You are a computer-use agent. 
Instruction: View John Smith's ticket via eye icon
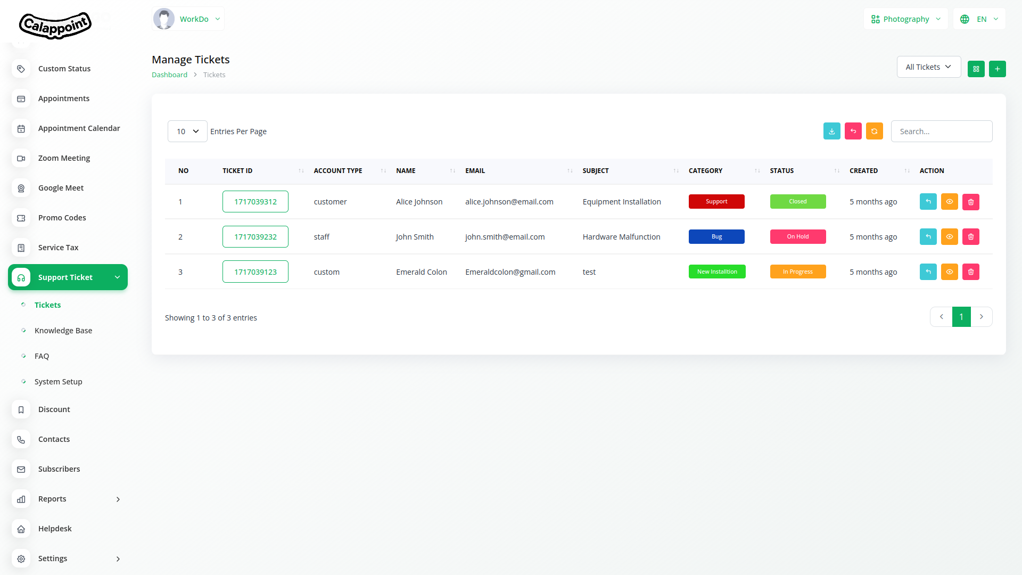tap(949, 236)
